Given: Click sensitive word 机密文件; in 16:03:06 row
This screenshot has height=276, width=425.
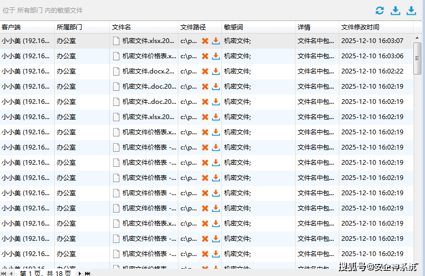Looking at the screenshot, I should [237, 56].
